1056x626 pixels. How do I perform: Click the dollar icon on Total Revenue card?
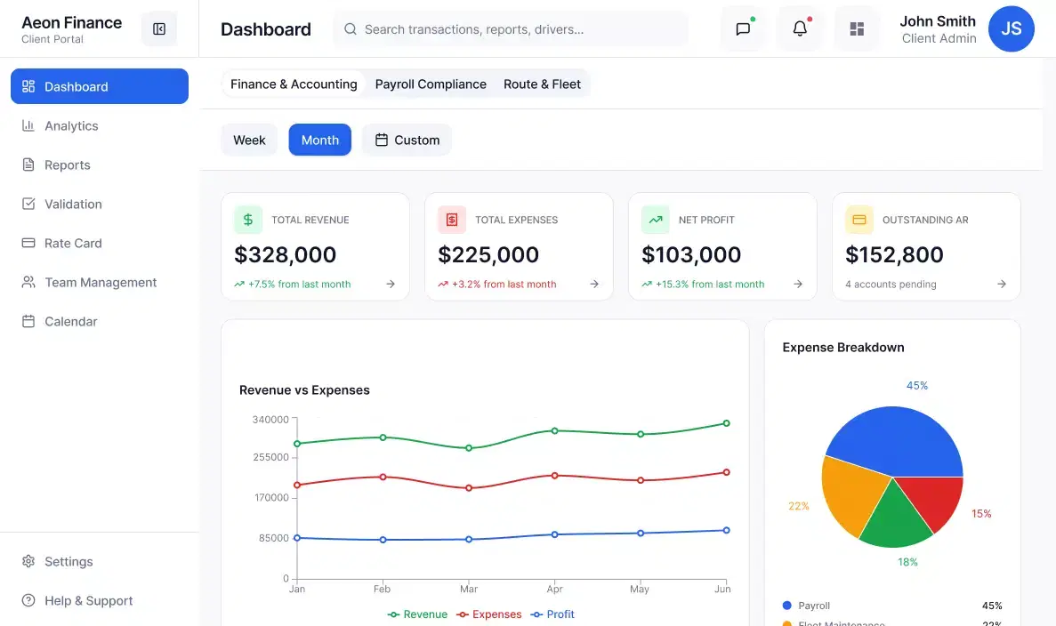click(x=247, y=219)
